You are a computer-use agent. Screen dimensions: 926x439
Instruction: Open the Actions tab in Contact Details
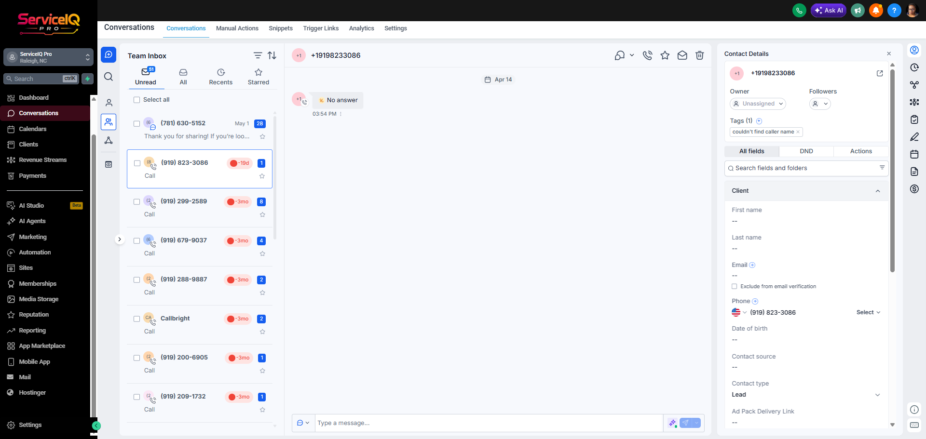tap(861, 151)
